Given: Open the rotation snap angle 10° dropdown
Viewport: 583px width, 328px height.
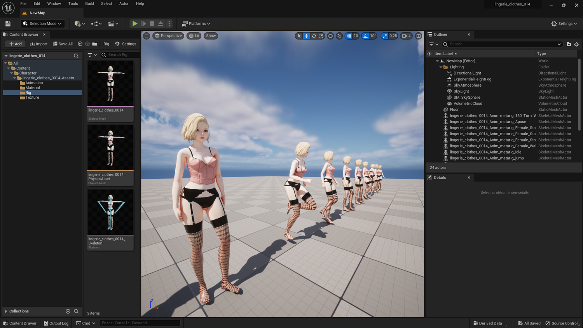Looking at the screenshot, I should 373,36.
